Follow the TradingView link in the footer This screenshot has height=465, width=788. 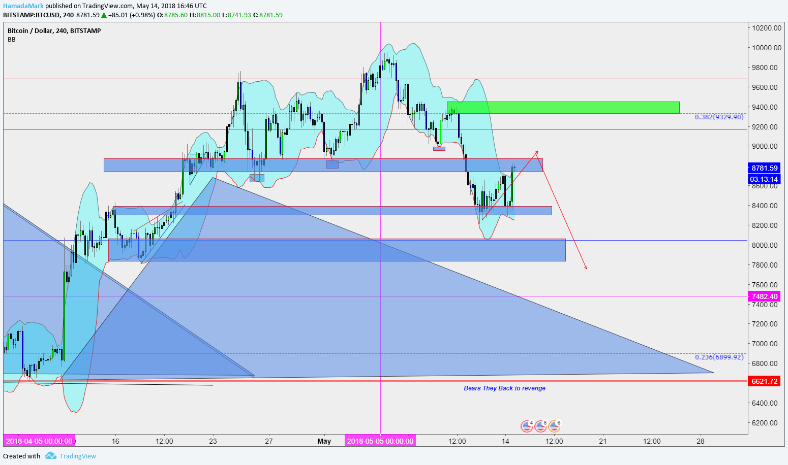point(78,456)
